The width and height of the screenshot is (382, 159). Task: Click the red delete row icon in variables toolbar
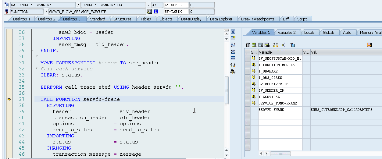click(267, 45)
